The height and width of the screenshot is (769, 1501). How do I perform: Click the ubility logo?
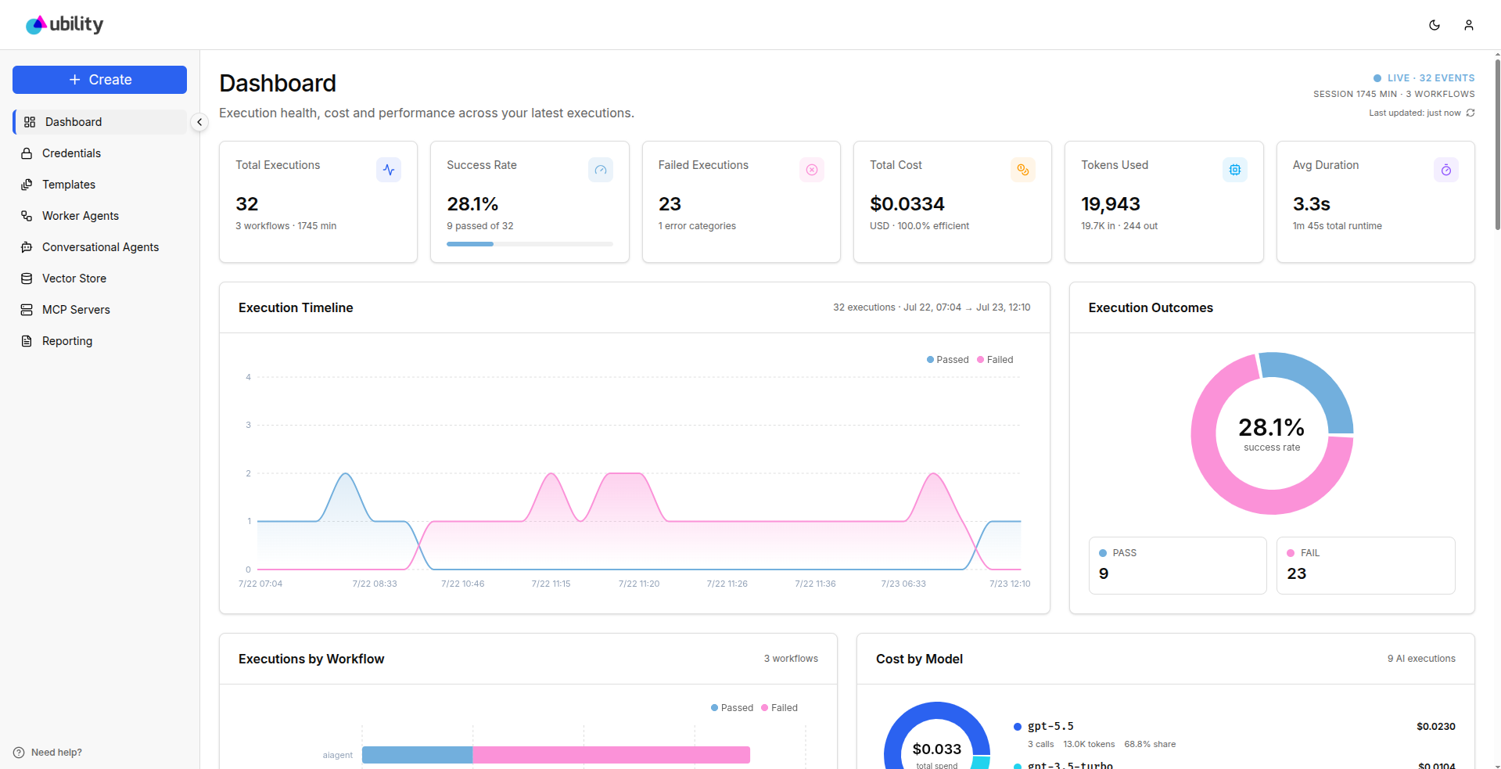tap(64, 25)
